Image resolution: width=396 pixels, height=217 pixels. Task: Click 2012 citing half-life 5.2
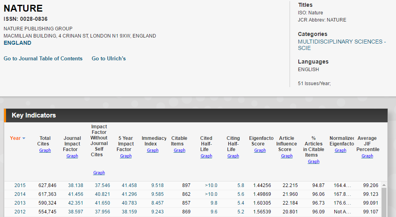pos(241,212)
